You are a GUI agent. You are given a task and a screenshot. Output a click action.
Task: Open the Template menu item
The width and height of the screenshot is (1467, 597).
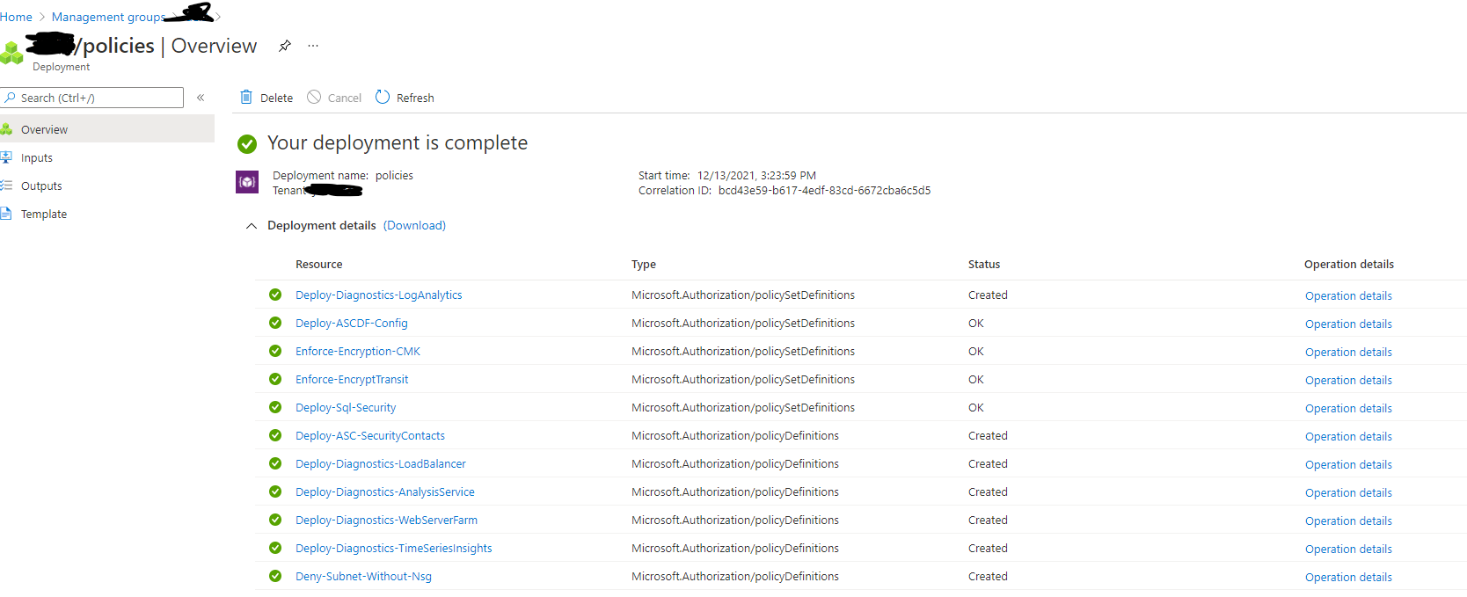107,214
